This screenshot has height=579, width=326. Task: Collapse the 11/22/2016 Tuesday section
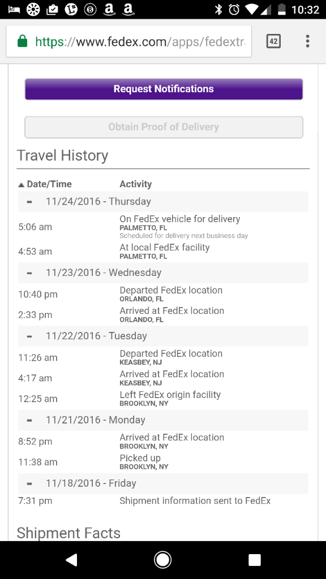point(29,336)
